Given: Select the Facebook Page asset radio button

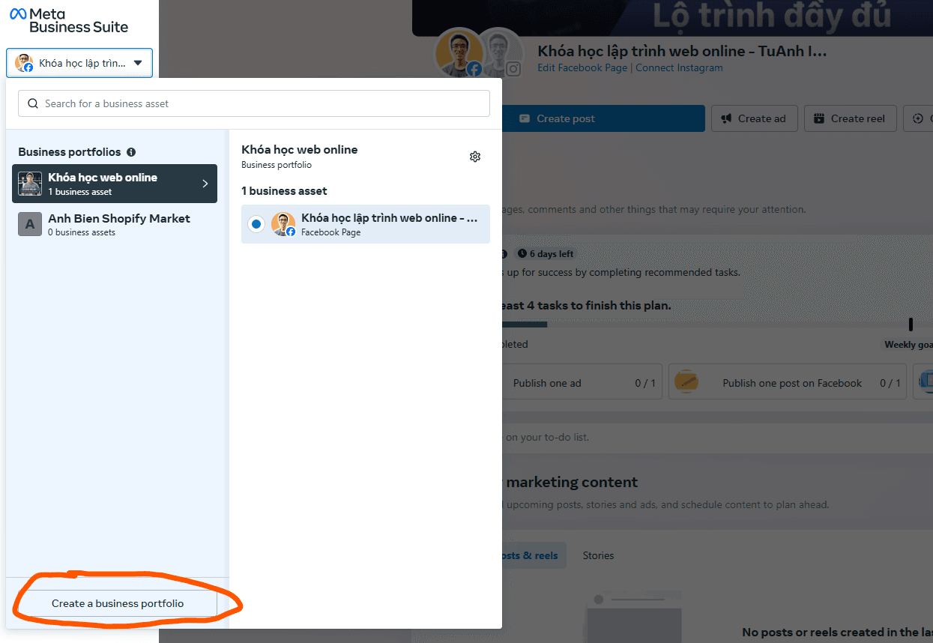Looking at the screenshot, I should tap(256, 223).
